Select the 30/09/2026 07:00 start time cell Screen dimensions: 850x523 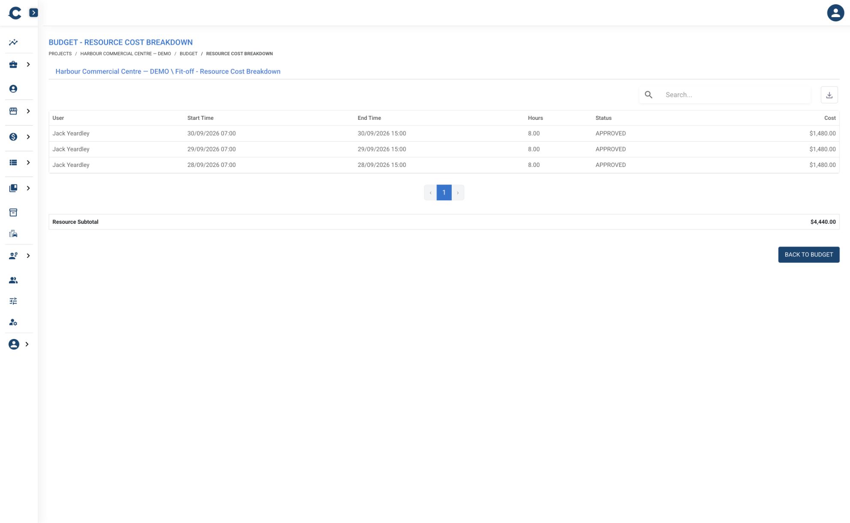212,134
